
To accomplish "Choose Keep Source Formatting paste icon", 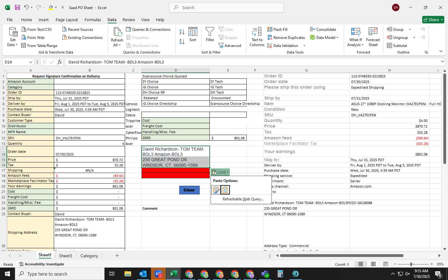I will (x=216, y=189).
